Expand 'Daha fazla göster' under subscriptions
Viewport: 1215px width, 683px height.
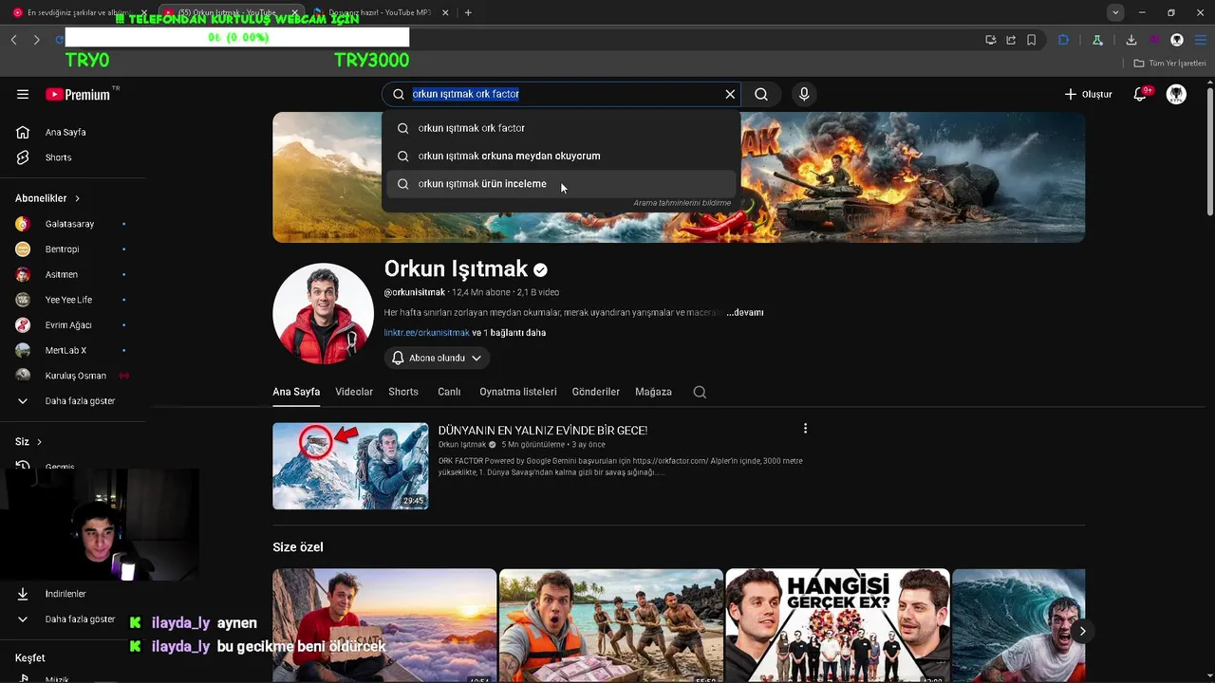pyautogui.click(x=80, y=401)
